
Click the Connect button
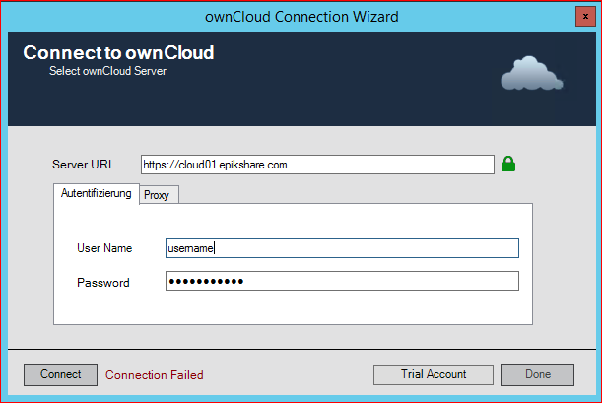pos(61,374)
